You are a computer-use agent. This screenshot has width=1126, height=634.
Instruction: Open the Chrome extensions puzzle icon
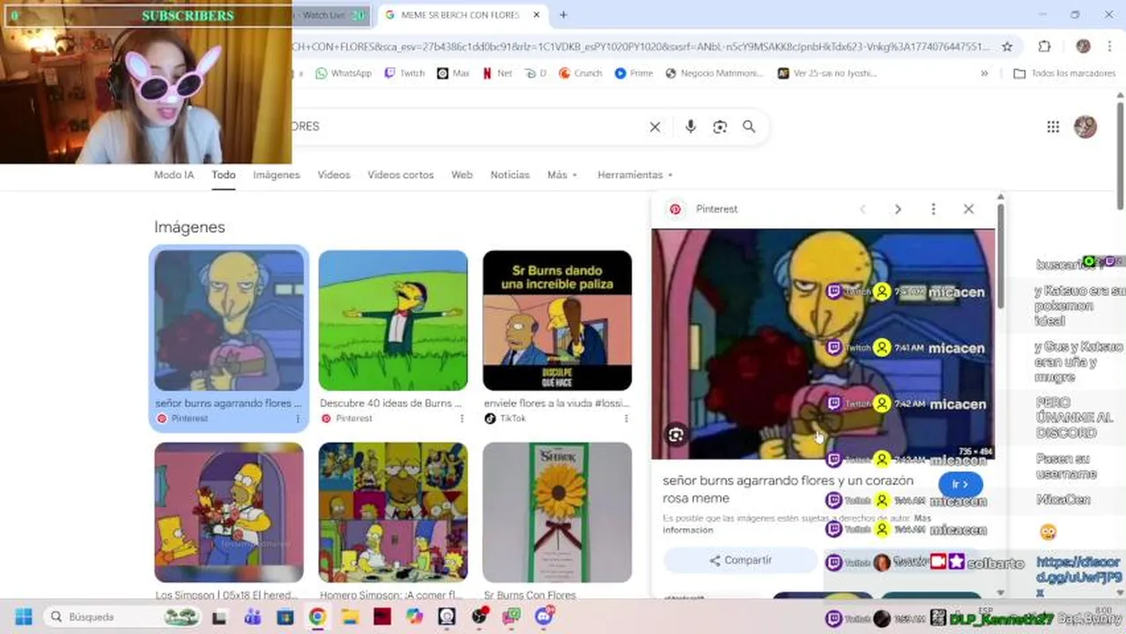click(x=1045, y=46)
